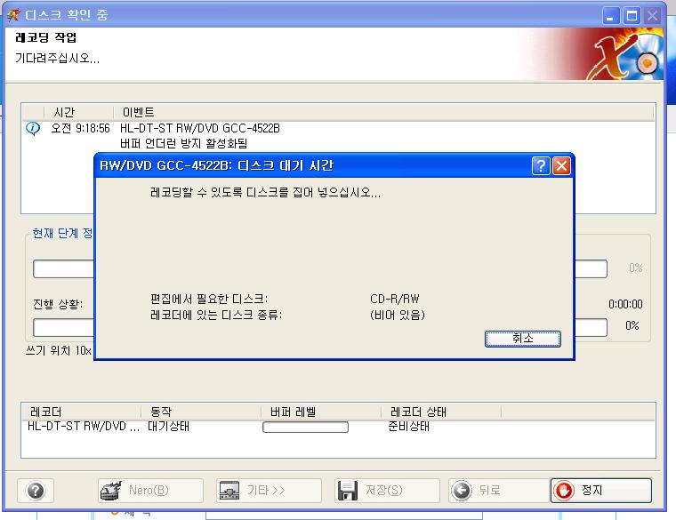
Task: Close the 디스크 대기 시간 dialog
Action: [x=561, y=165]
